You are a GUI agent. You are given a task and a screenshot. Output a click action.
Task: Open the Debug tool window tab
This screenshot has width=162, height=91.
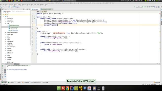11,82
